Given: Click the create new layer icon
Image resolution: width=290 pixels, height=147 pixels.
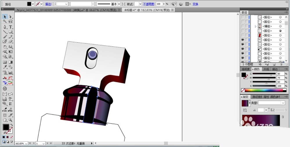Looking at the screenshot, I should click(274, 64).
